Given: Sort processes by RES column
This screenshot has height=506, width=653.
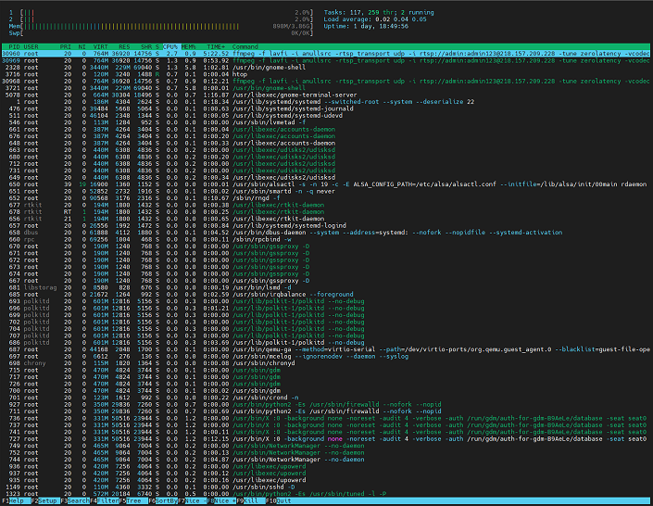Looking at the screenshot, I should (x=124, y=46).
